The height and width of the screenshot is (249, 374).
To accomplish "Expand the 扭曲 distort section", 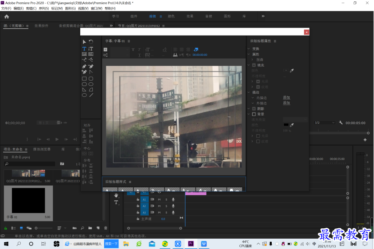I will pyautogui.click(x=252, y=59).
